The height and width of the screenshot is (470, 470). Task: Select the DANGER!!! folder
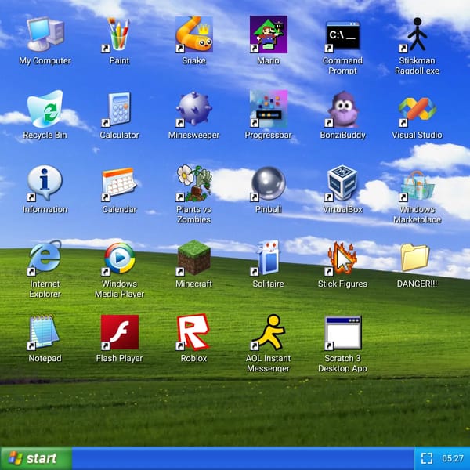coord(415,258)
